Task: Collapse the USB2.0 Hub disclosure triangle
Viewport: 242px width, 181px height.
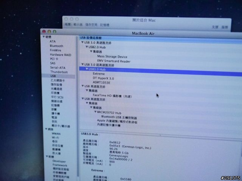Action: 87,47
